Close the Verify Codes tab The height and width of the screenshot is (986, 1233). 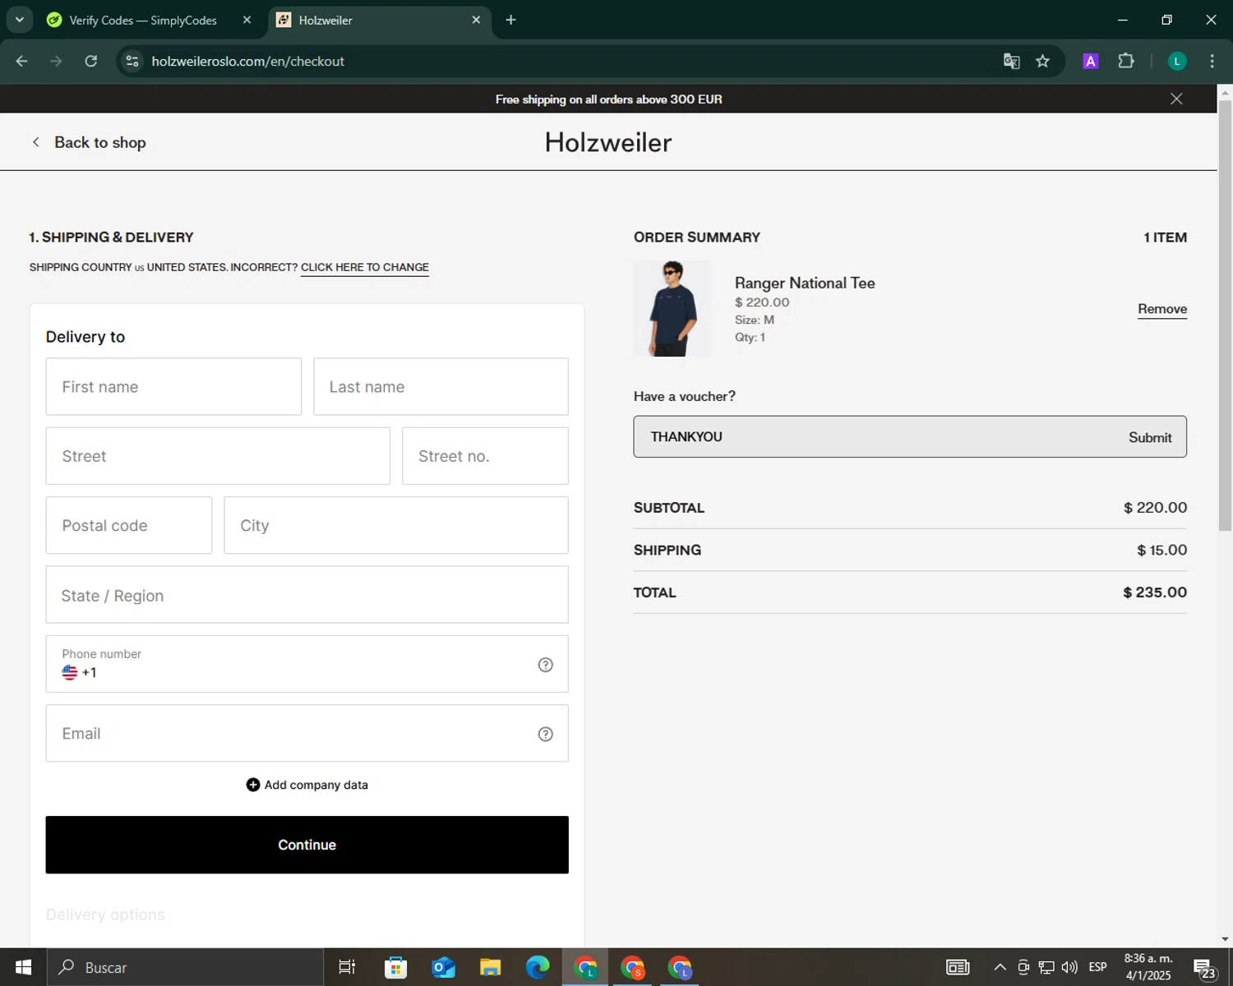pyautogui.click(x=247, y=20)
